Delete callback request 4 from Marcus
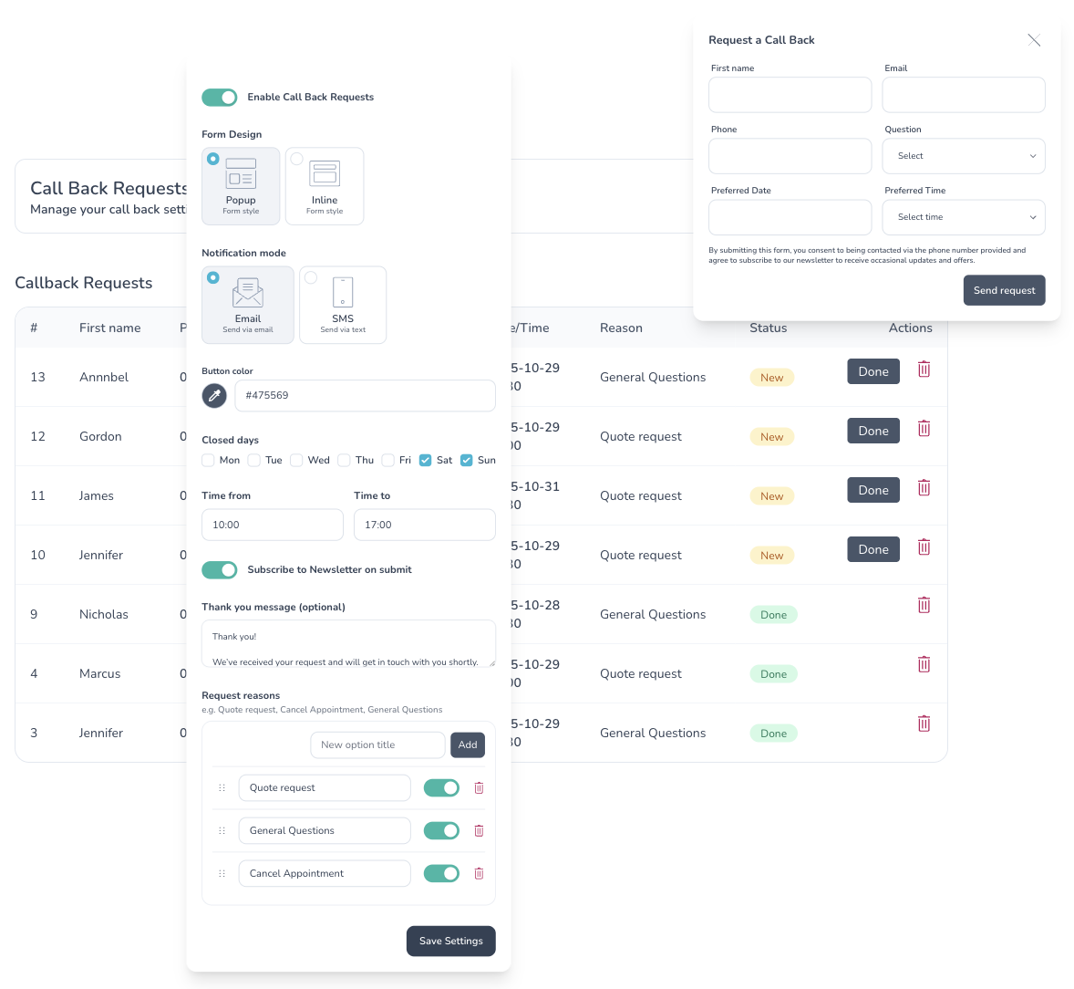Viewport: 1074px width, 989px height. [924, 664]
